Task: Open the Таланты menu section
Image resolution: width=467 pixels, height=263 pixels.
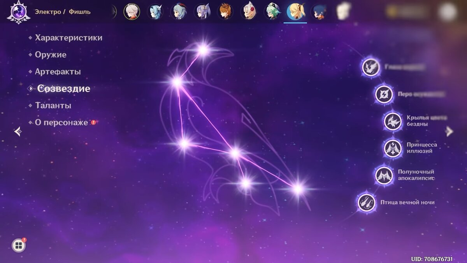Action: [53, 105]
